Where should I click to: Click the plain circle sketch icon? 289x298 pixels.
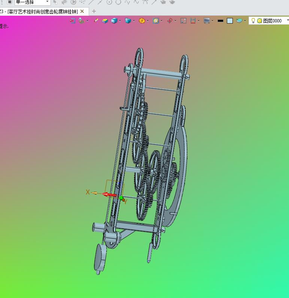point(118,2)
